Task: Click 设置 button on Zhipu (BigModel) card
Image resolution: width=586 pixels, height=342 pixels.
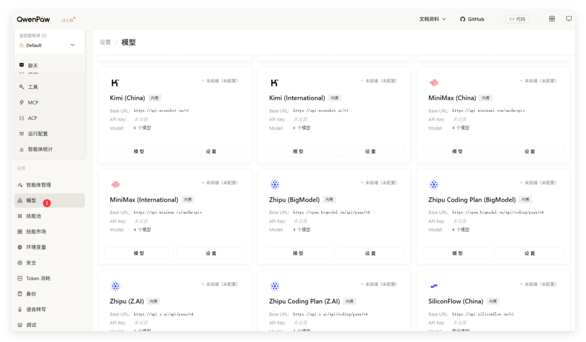Action: [x=370, y=253]
